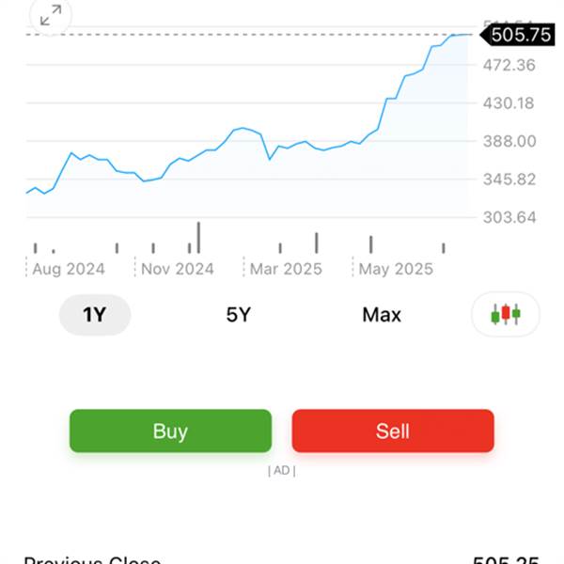The image size is (564, 564).
Task: Tap the green Buy button
Action: (170, 431)
